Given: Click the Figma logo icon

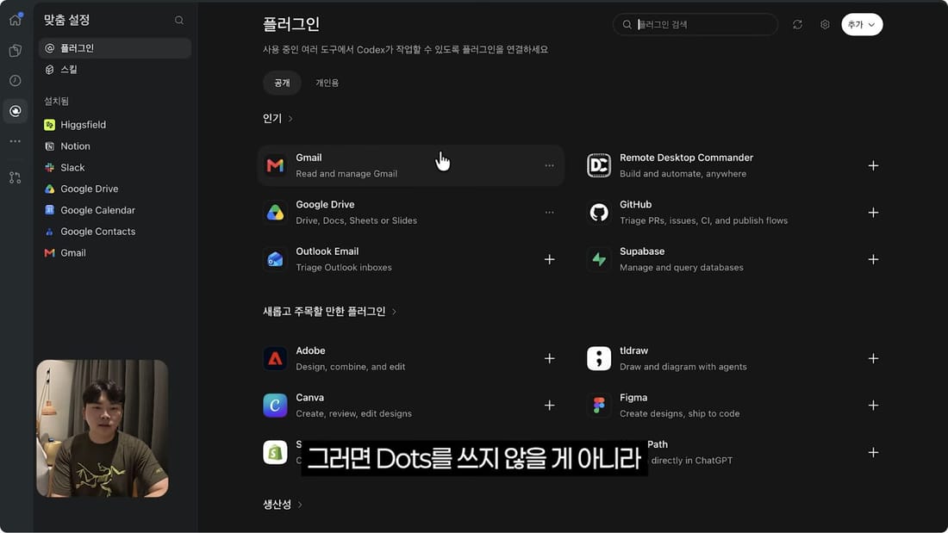Looking at the screenshot, I should click(599, 406).
